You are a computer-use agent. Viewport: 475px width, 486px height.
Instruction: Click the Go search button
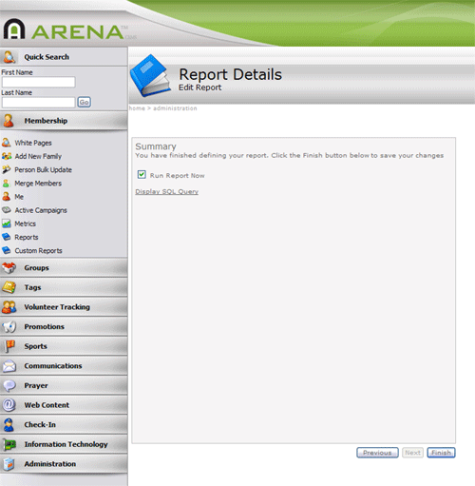84,102
